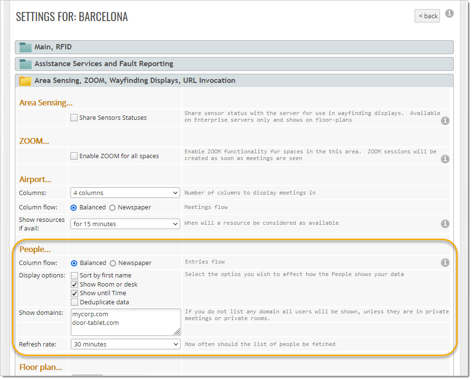The image size is (472, 380).
Task: Select Newspaper column flow under Airport
Action: click(x=113, y=207)
